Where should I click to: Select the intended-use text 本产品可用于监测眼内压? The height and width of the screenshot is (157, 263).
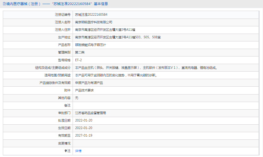[x=116, y=75]
